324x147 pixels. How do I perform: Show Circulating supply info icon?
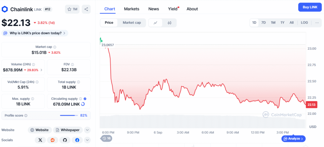pyautogui.click(x=81, y=99)
